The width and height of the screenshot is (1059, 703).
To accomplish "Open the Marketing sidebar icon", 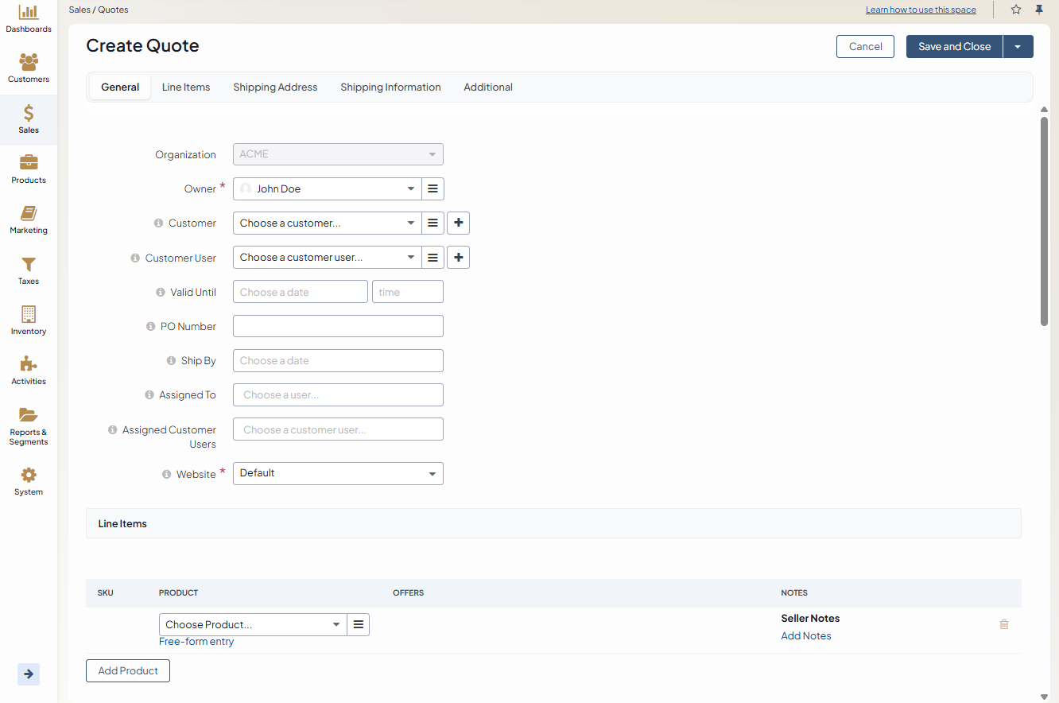I will point(29,213).
